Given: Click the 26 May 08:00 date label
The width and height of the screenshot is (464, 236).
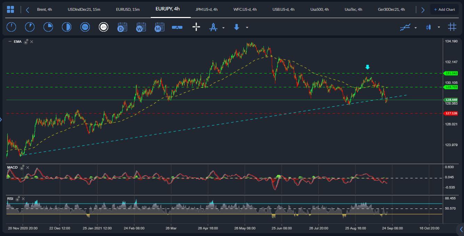Looking at the screenshot, I should 245,228.
